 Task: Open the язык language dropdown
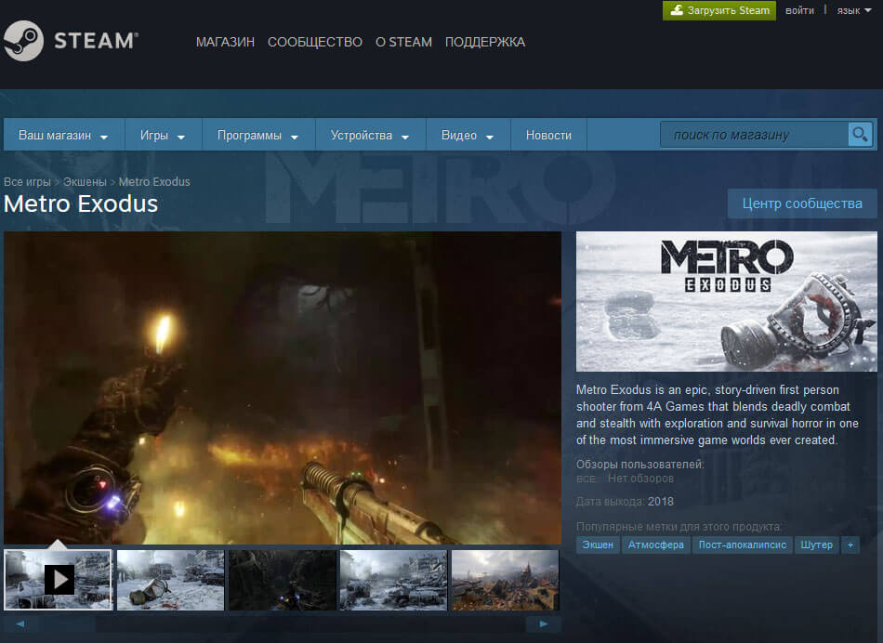click(x=853, y=10)
